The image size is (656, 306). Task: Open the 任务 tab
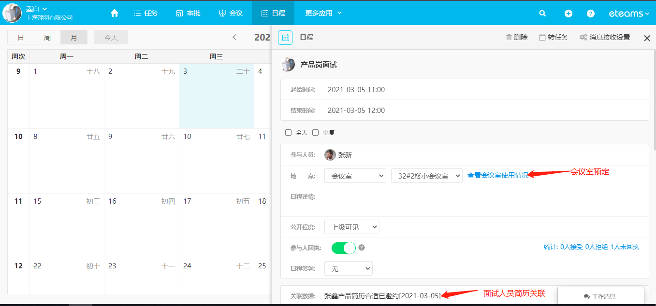pyautogui.click(x=146, y=13)
